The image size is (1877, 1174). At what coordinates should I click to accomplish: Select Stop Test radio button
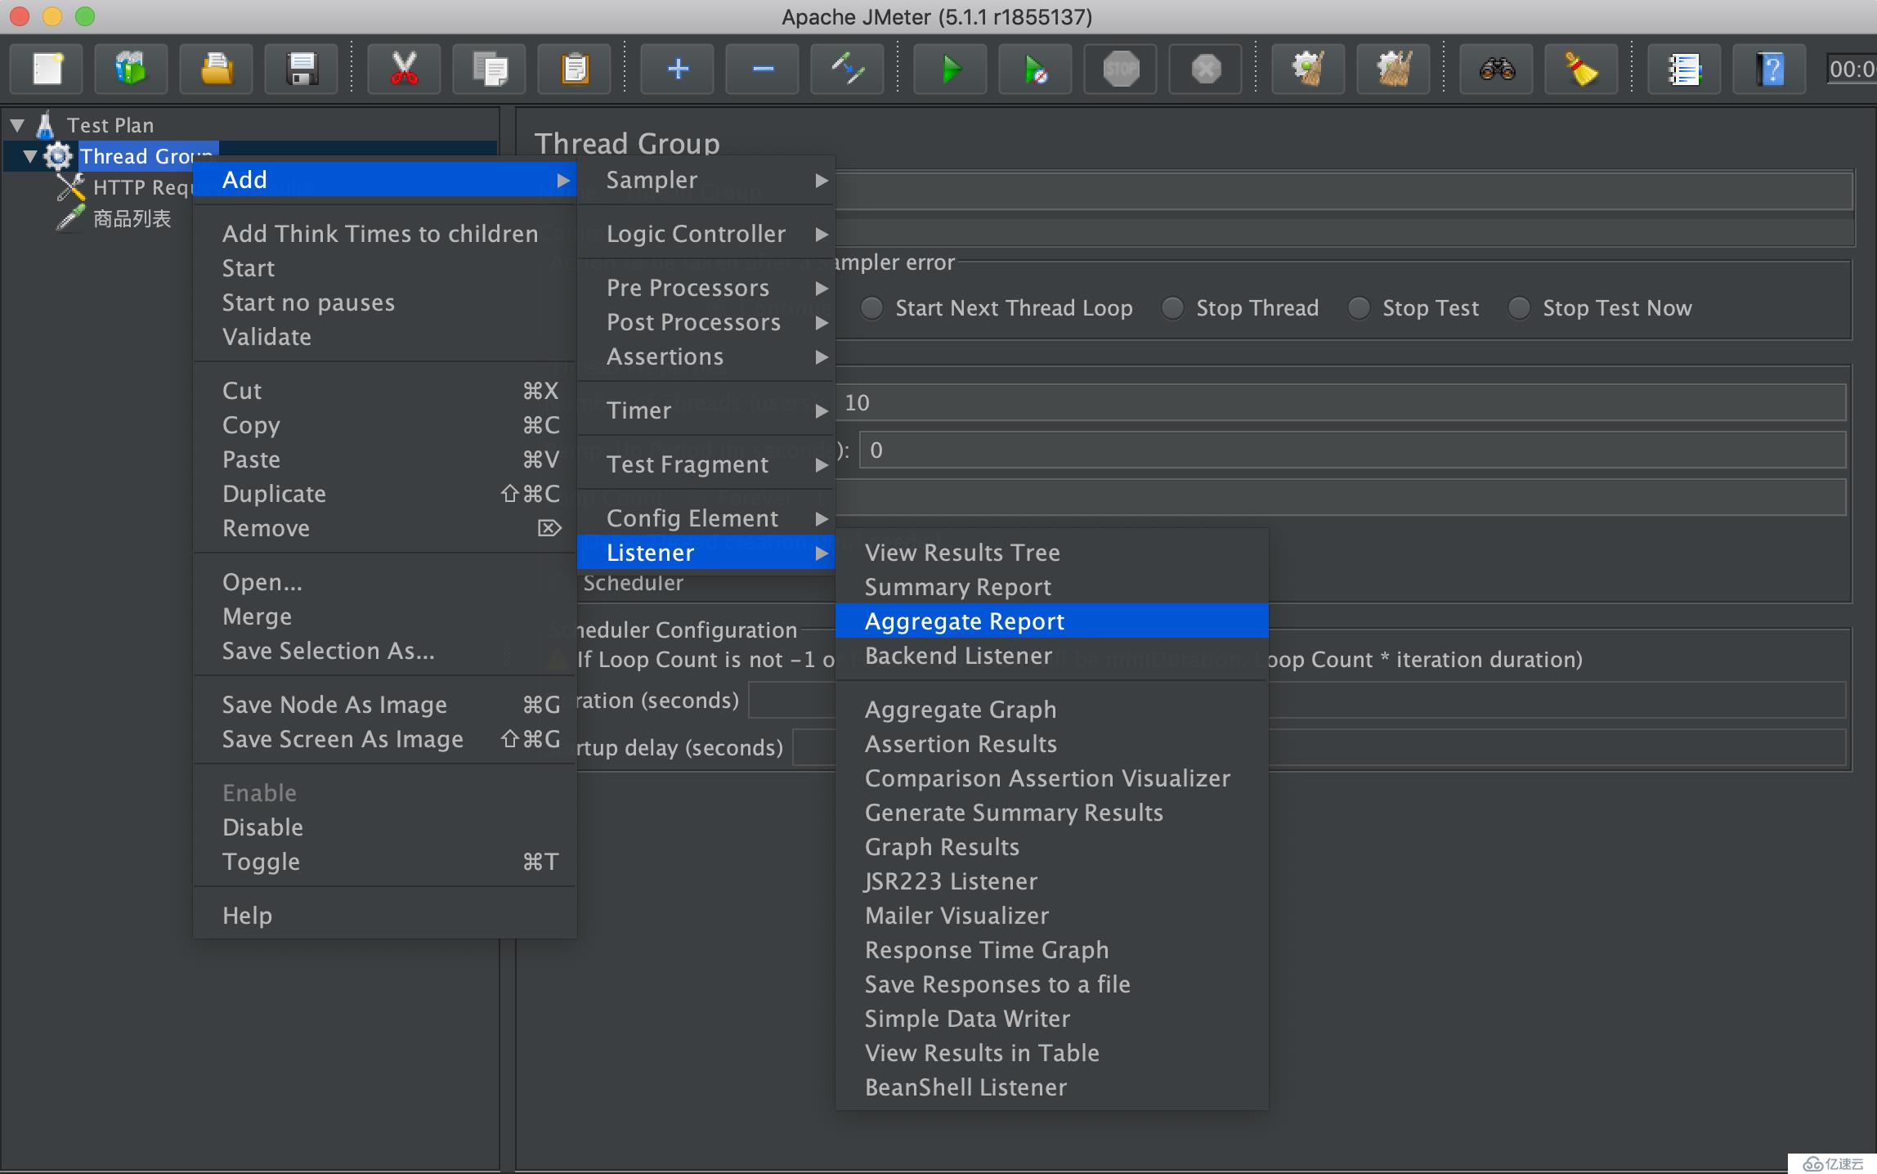[x=1356, y=308]
